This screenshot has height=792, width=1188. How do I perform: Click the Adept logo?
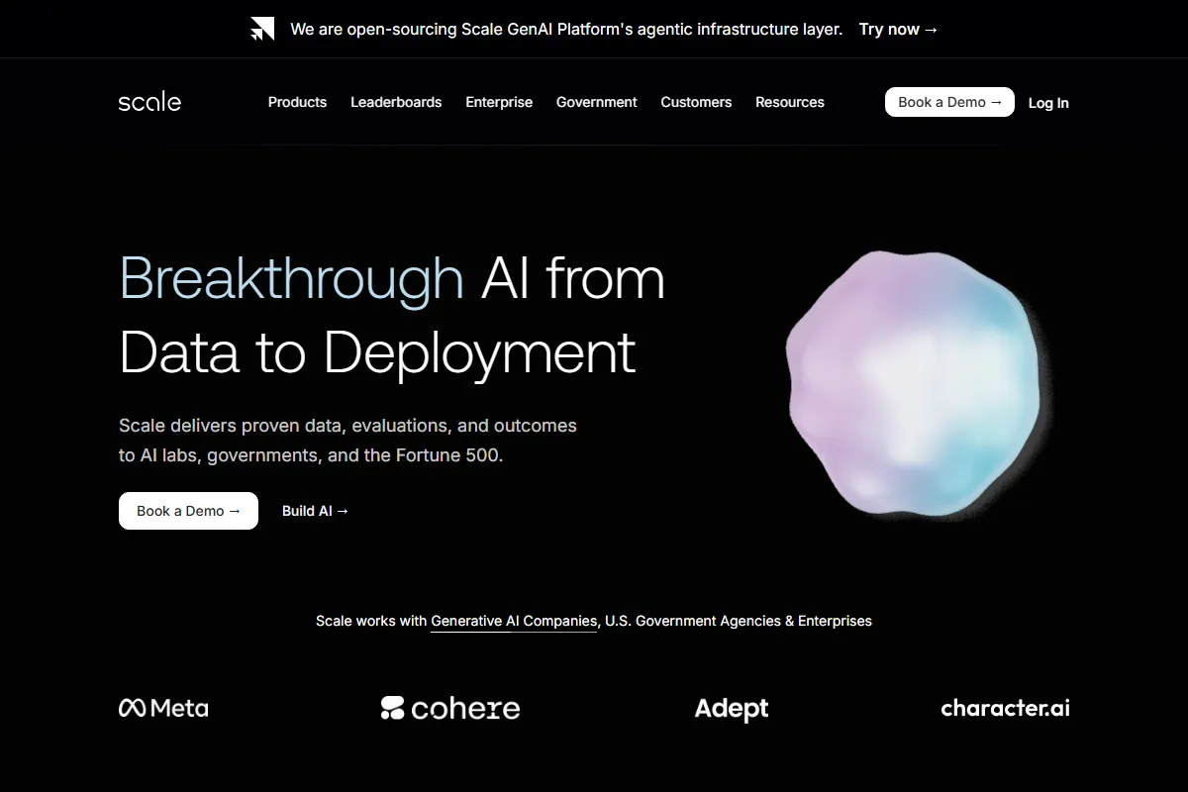[732, 709]
